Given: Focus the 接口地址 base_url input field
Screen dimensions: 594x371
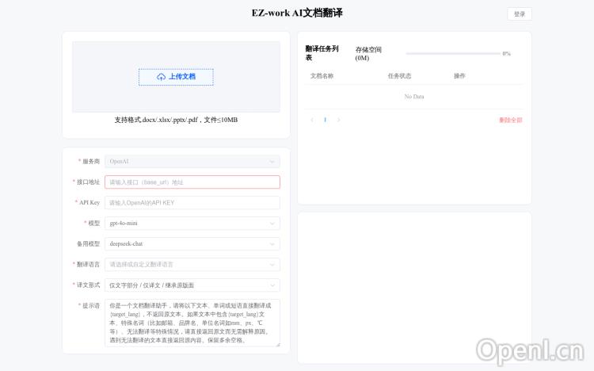Looking at the screenshot, I should (192, 182).
